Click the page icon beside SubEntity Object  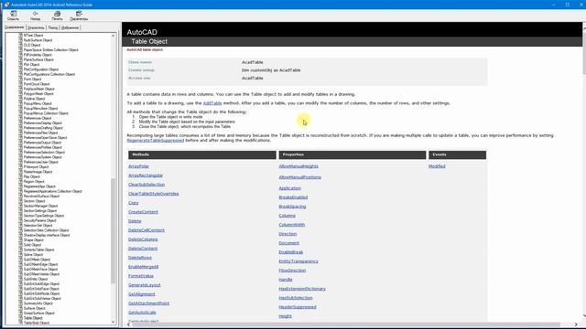pos(20,279)
